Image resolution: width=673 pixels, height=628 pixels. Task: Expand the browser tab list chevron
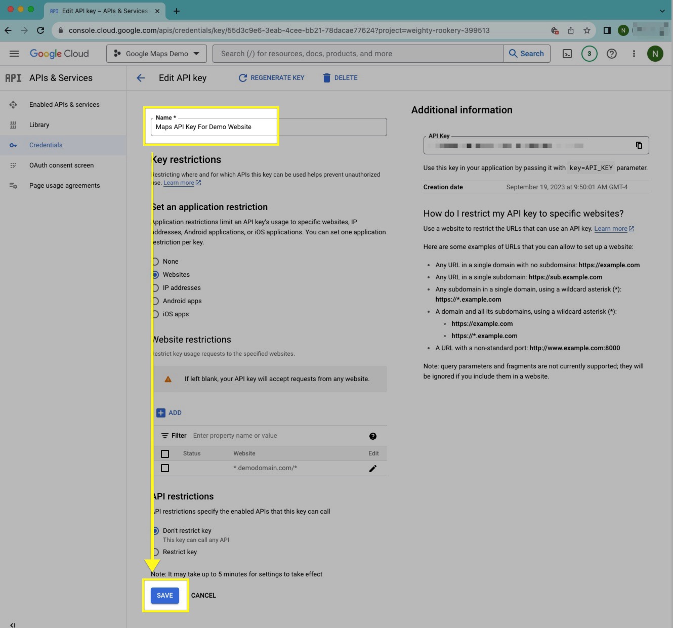tap(662, 11)
